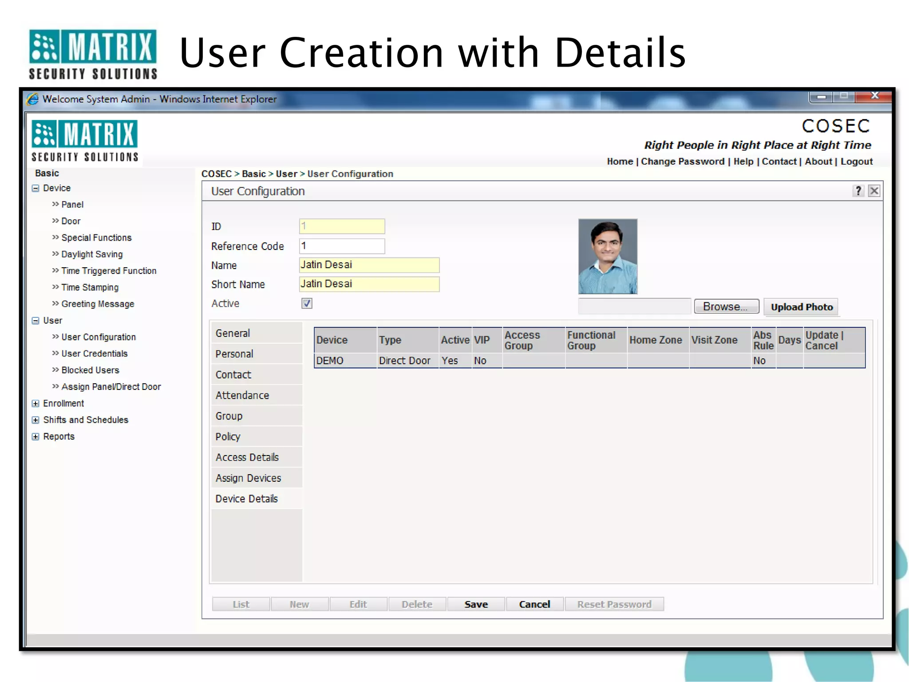Click the Direct Door type cell

407,361
